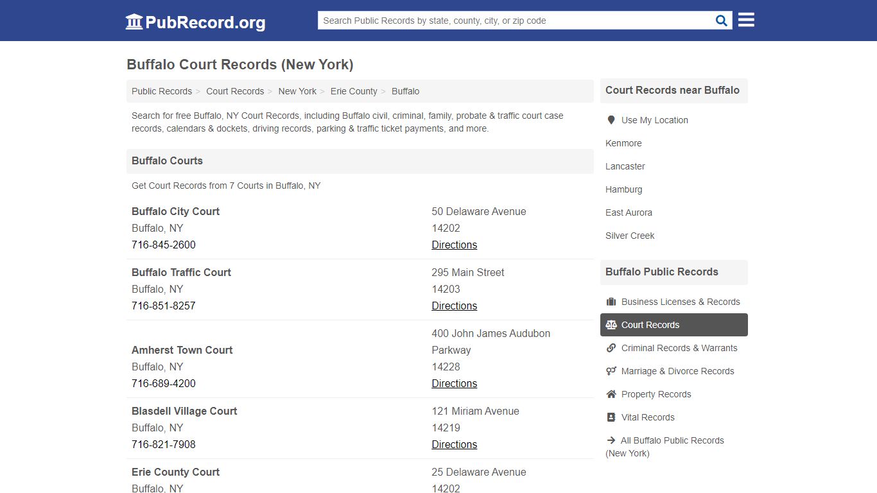
Task: Call Buffalo Traffic Court number 716-851-8257
Action: (x=164, y=306)
